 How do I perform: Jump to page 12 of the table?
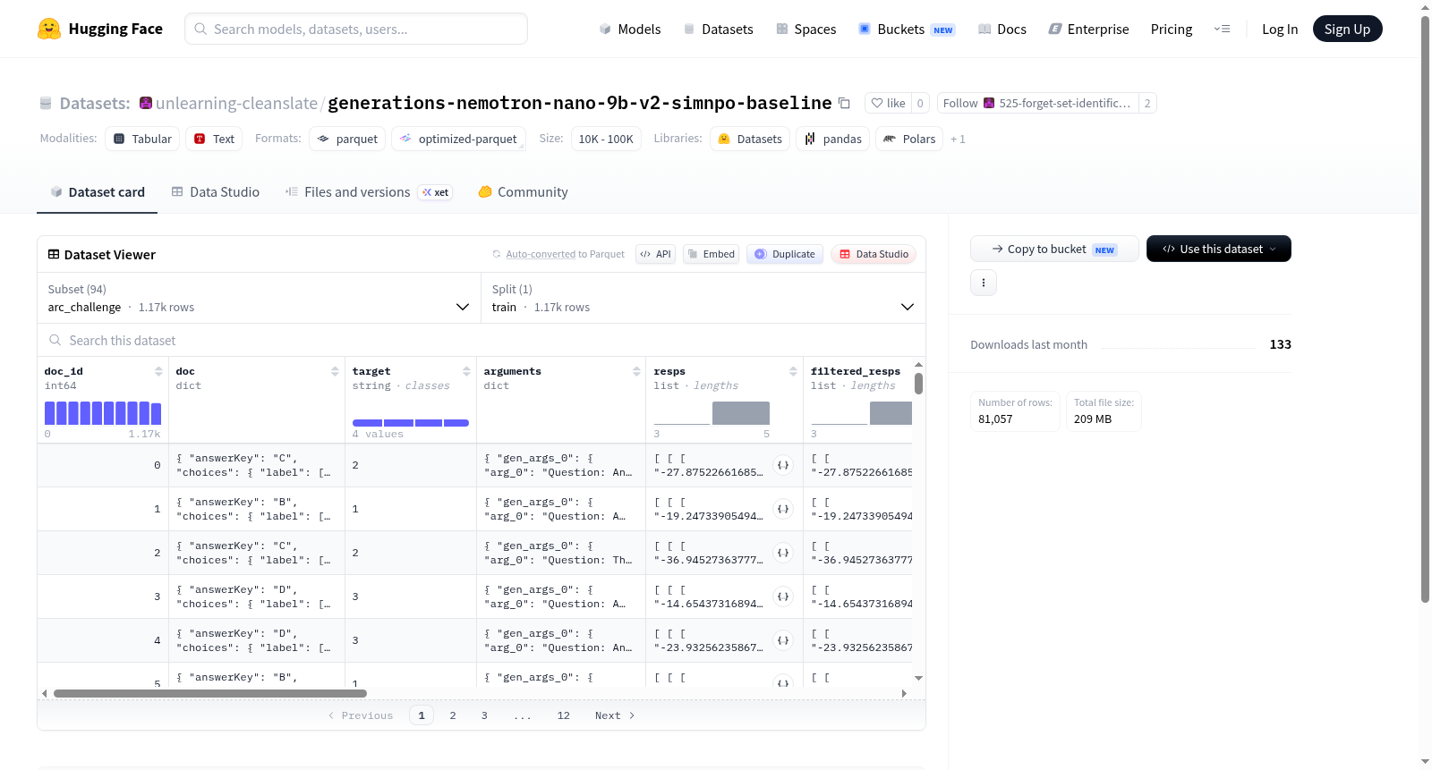click(564, 715)
